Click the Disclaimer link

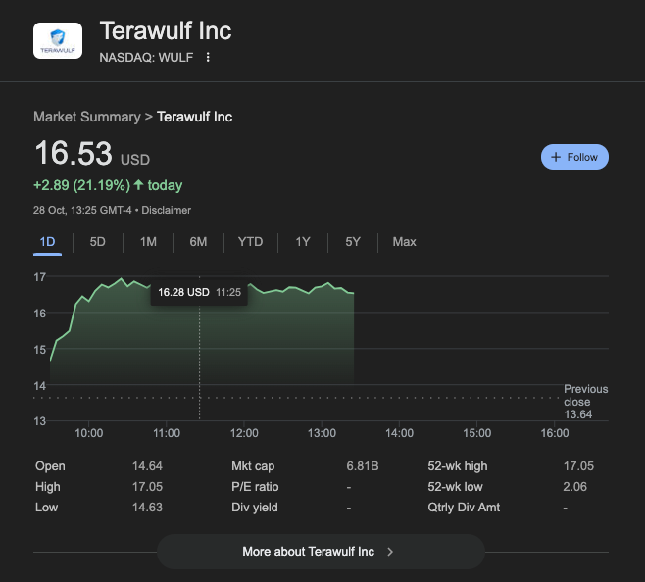pyautogui.click(x=166, y=210)
